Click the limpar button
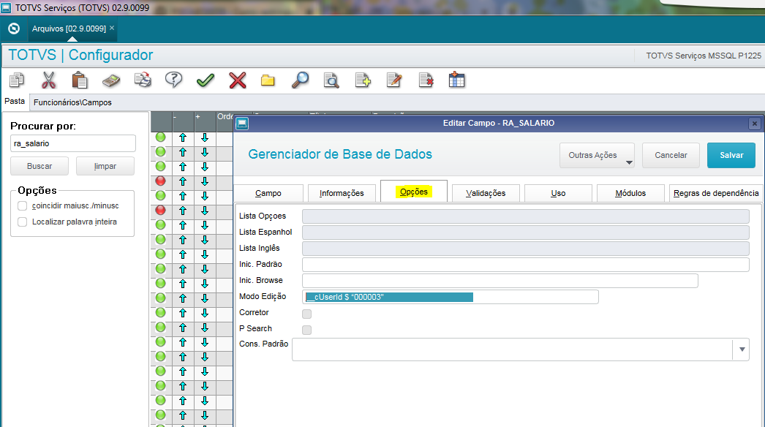The height and width of the screenshot is (427, 765). pyautogui.click(x=105, y=167)
